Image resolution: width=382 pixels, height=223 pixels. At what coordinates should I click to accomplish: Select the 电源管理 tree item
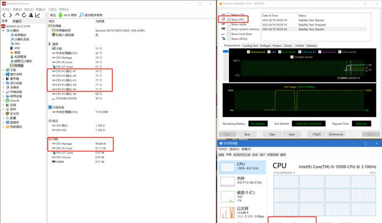pyautogui.click(x=18, y=57)
